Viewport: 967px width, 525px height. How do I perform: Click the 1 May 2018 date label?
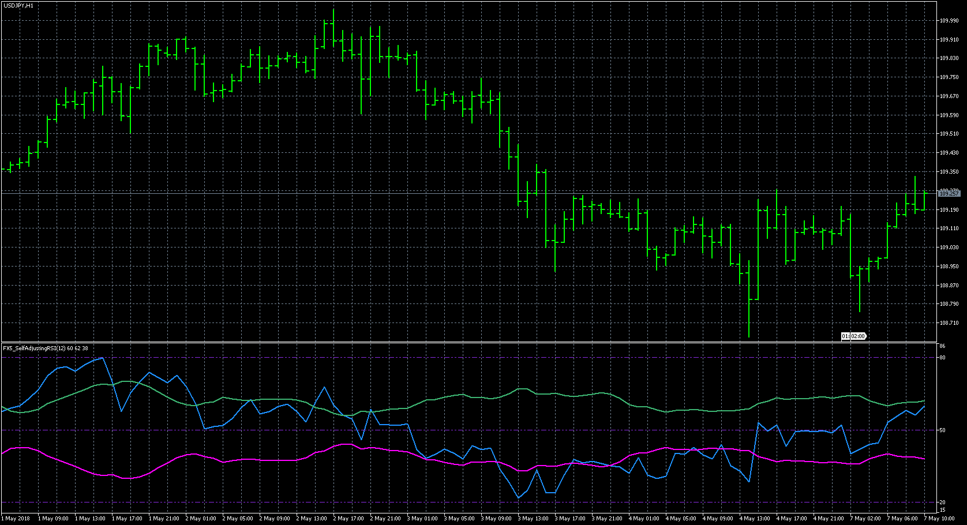[16, 519]
